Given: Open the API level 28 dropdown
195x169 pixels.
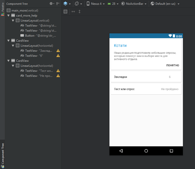Looking at the screenshot, I should [113, 4].
